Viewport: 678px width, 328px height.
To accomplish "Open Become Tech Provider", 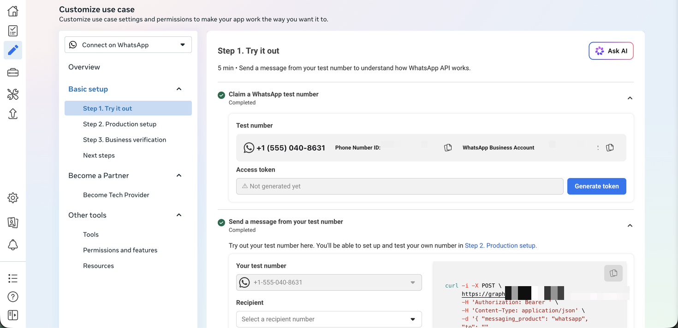I will click(x=116, y=195).
